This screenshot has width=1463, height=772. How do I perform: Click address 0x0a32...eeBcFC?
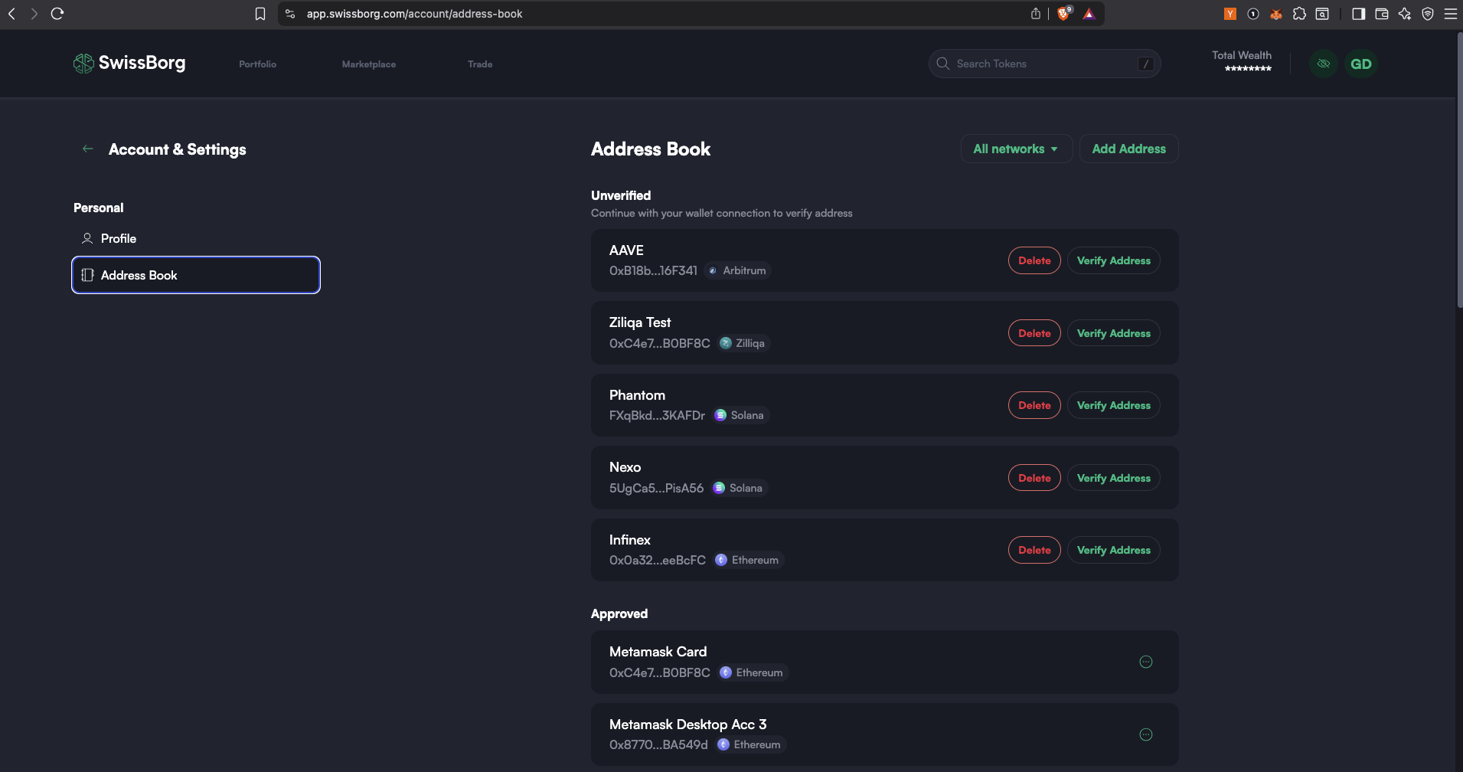pos(658,560)
